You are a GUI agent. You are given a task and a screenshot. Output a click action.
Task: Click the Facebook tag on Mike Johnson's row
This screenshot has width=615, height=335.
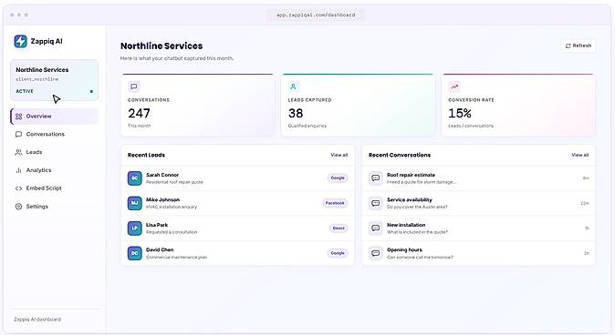(x=335, y=203)
